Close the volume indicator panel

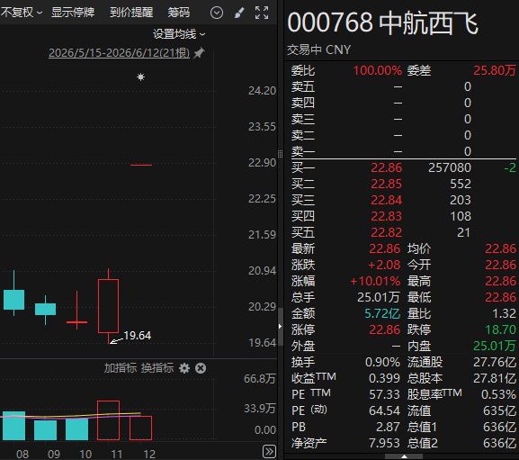coord(201,368)
